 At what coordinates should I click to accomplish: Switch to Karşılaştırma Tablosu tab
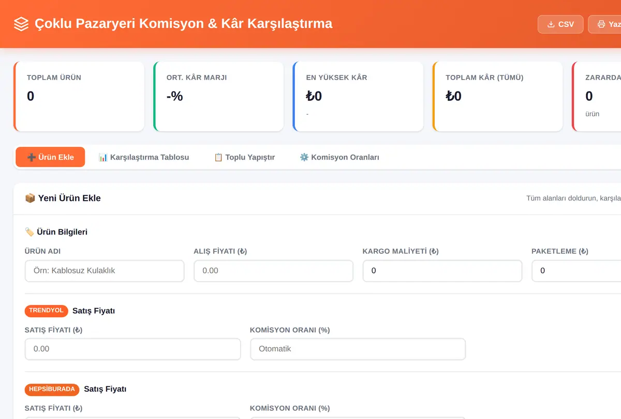(144, 157)
